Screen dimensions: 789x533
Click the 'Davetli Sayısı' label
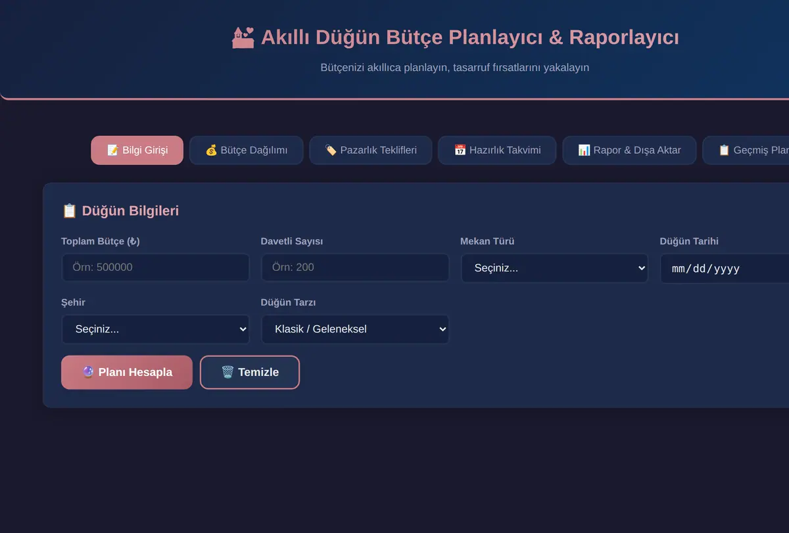(x=292, y=241)
